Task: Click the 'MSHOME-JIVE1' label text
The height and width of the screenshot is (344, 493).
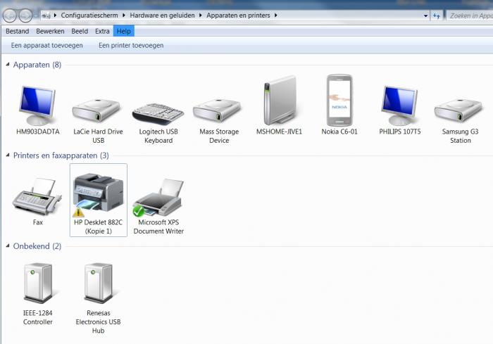Action: (279, 132)
